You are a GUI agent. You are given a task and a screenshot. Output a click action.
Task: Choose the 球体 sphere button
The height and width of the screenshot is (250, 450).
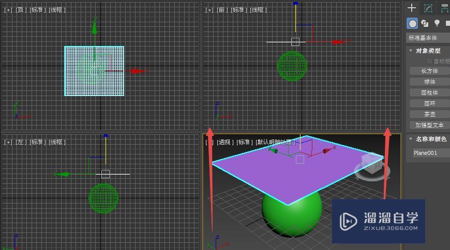pos(430,82)
